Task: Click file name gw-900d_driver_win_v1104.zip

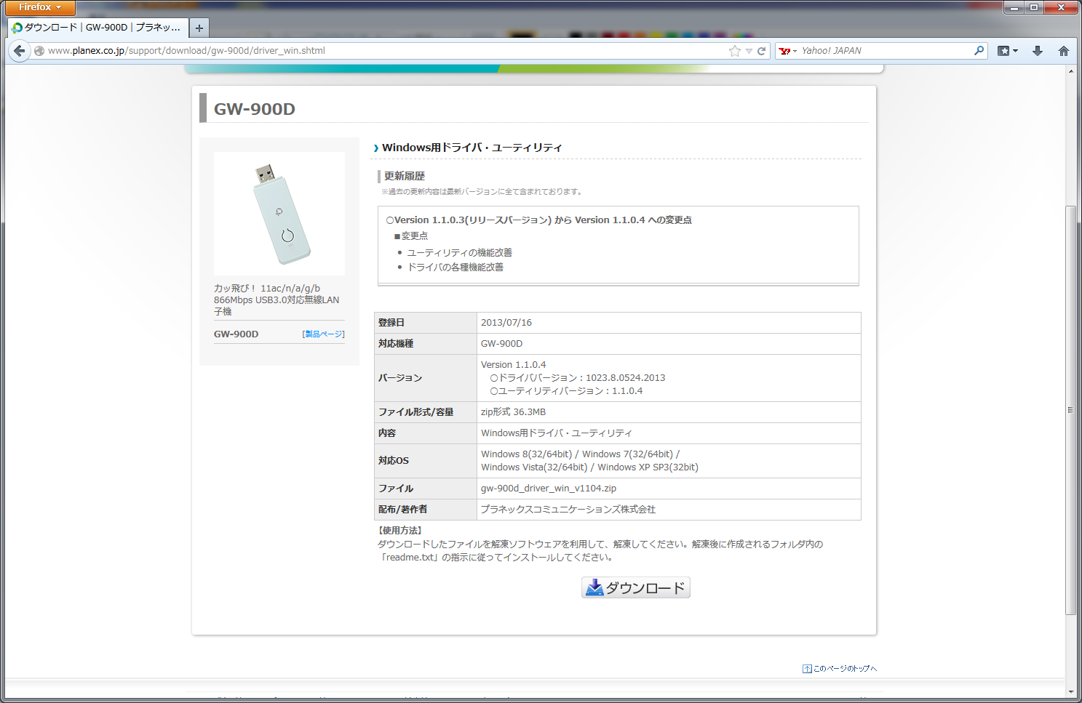Action: tap(549, 489)
